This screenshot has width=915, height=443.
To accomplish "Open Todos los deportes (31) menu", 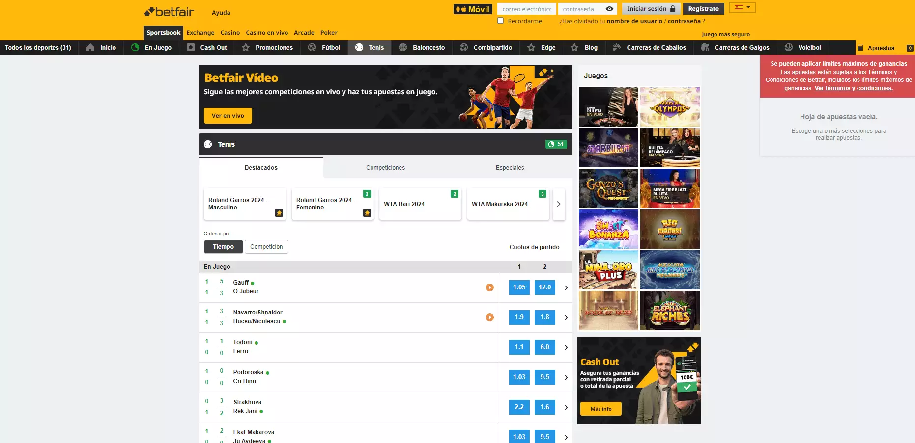I will click(38, 48).
